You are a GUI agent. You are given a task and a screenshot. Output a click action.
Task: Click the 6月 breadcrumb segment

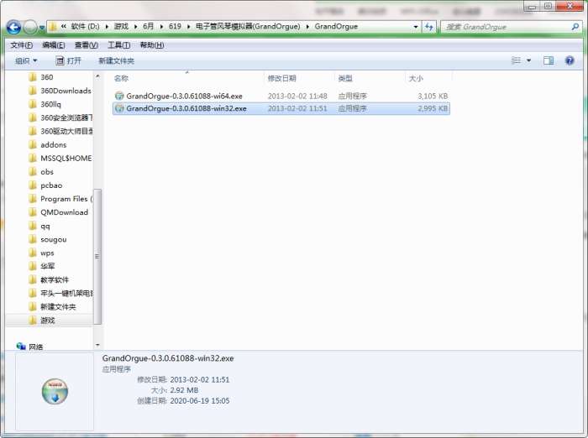pos(148,26)
